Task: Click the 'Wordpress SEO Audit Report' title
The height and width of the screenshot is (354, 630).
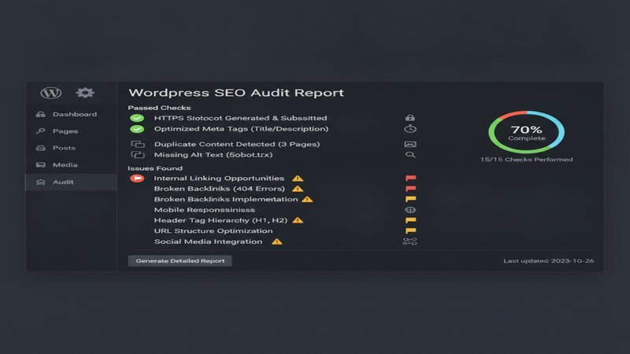Action: tap(236, 93)
